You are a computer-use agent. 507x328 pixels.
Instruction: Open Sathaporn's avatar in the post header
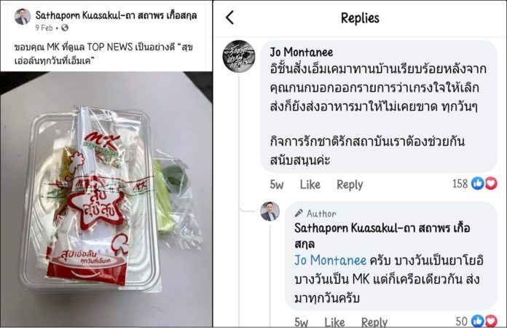(23, 16)
